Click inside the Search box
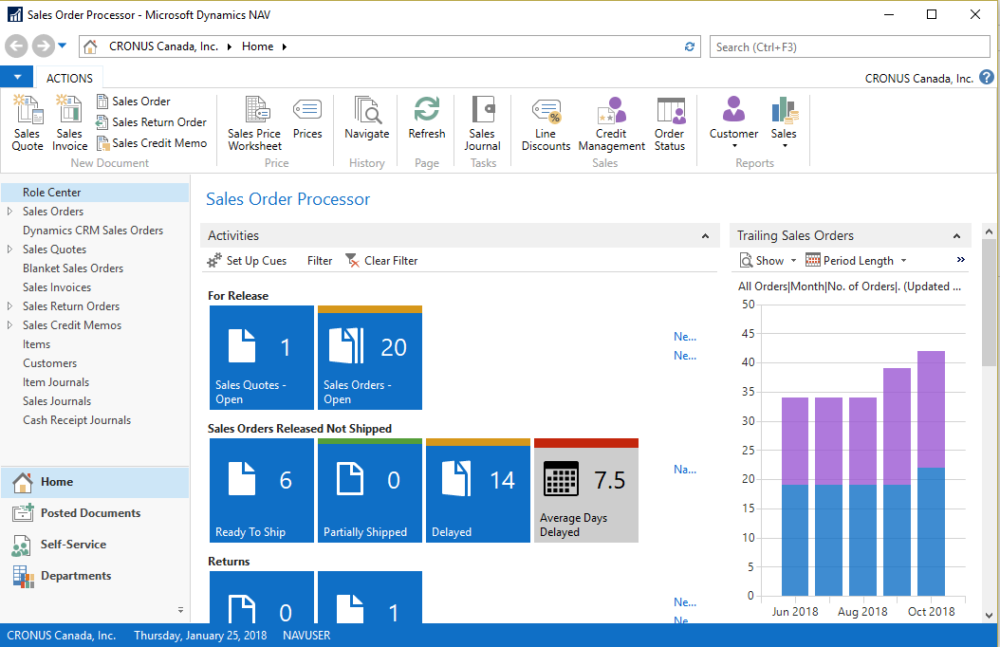The image size is (1000, 647). (x=849, y=46)
